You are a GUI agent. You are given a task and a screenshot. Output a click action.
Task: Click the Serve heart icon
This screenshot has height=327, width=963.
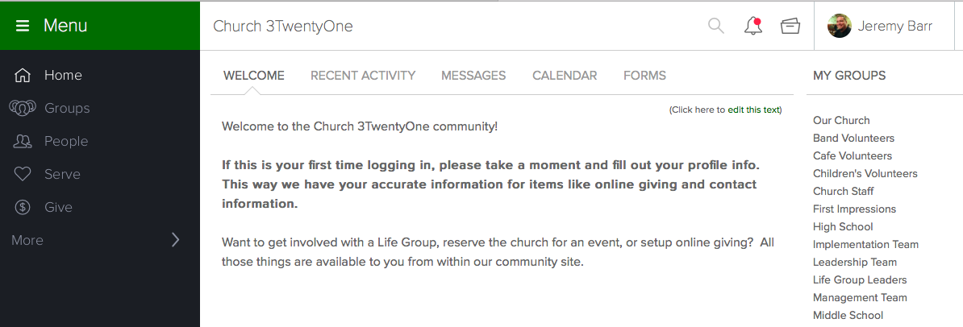point(23,175)
